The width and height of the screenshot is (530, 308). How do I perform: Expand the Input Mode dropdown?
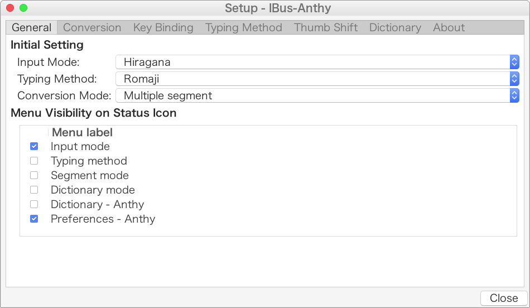pyautogui.click(x=317, y=62)
